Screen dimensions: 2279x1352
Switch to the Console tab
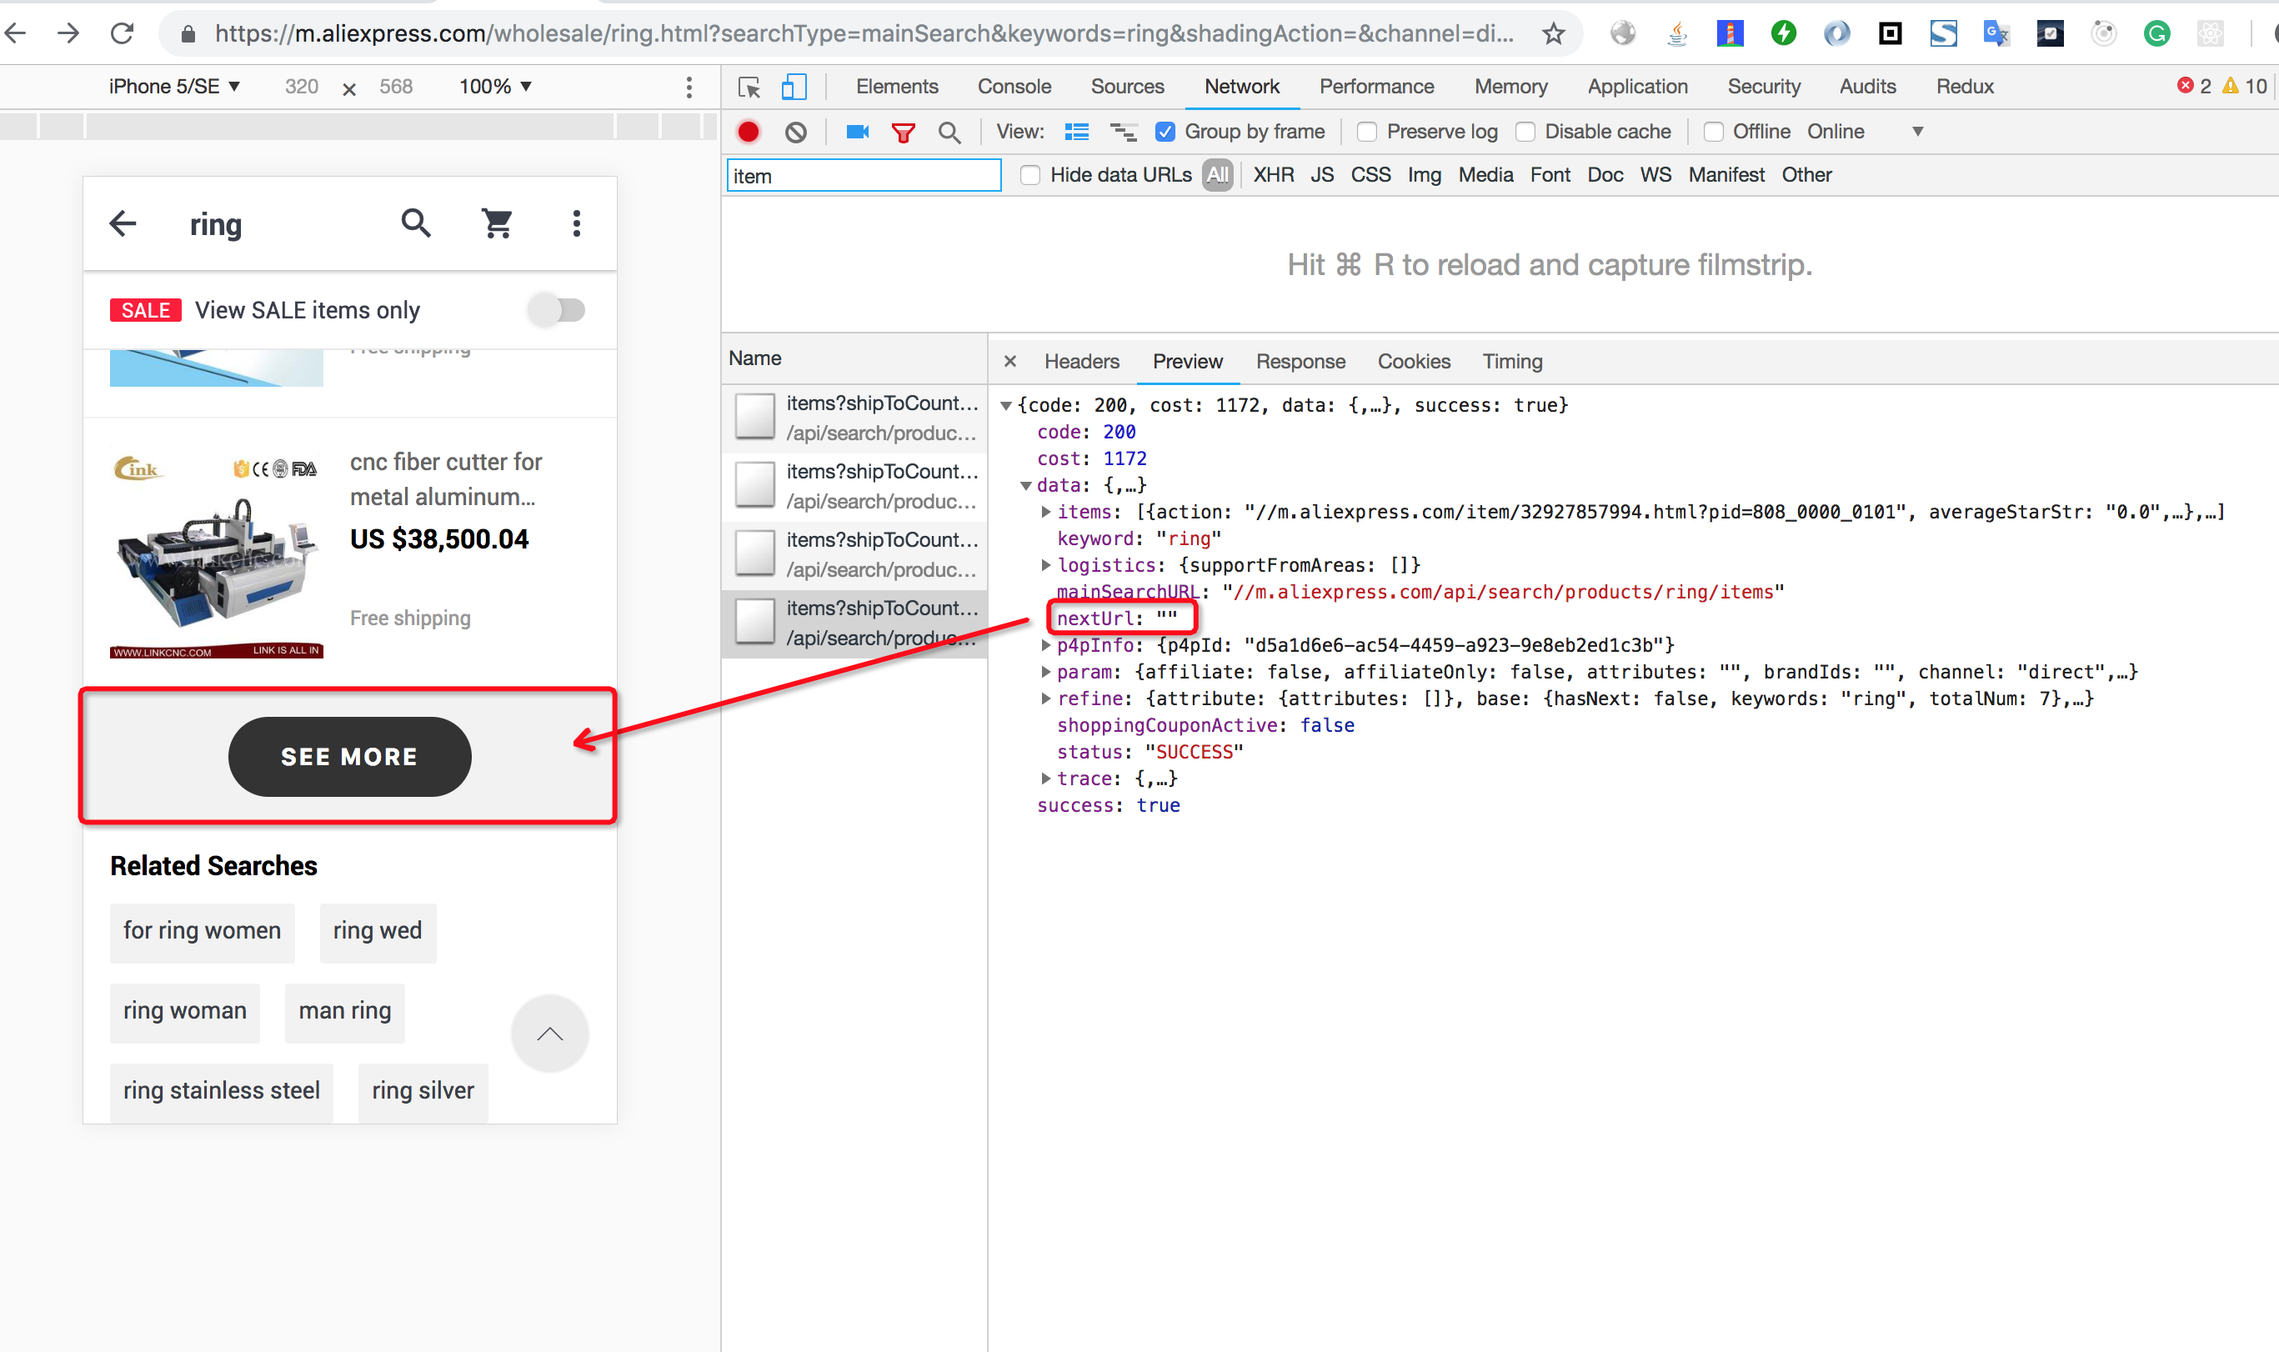click(x=1014, y=87)
